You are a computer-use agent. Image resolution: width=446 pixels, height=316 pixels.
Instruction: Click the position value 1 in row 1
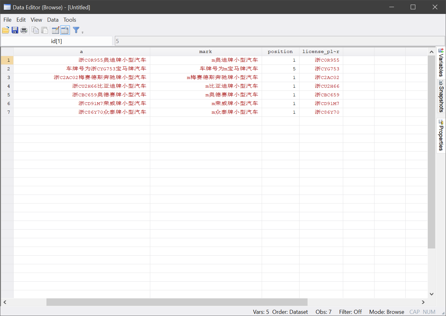(x=281, y=60)
